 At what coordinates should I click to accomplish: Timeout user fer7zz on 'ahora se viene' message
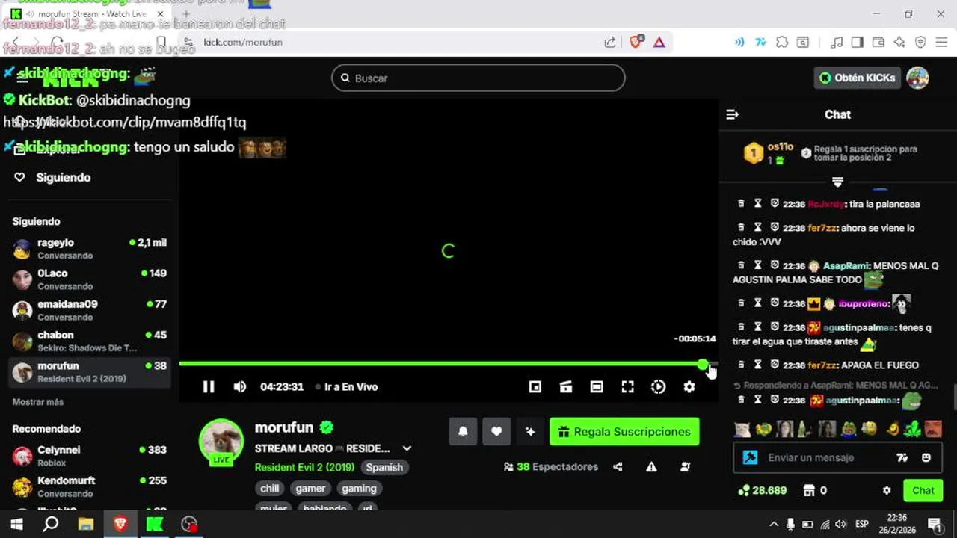(x=757, y=228)
